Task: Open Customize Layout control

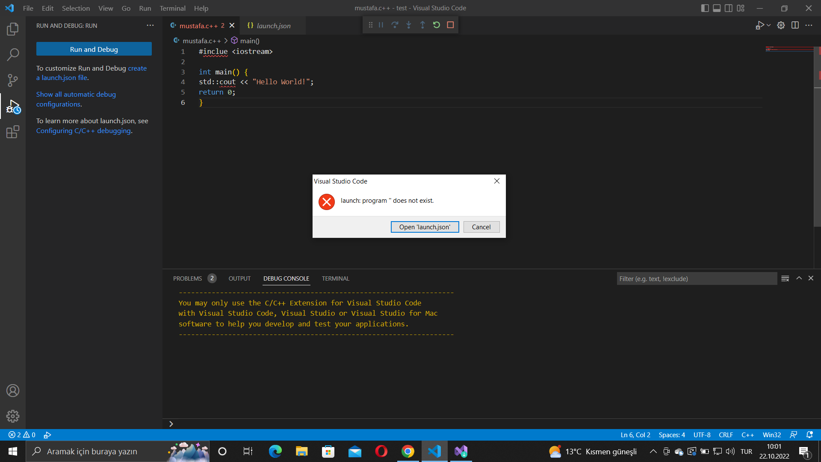Action: (x=741, y=8)
